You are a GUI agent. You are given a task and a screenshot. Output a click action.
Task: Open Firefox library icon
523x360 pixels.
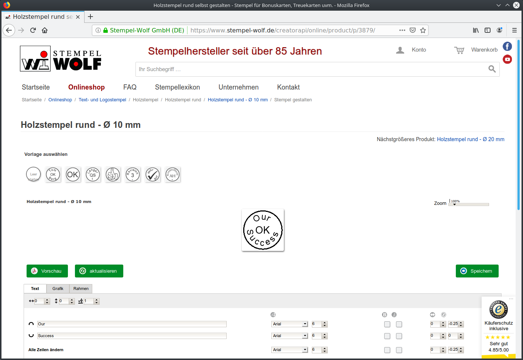point(476,30)
